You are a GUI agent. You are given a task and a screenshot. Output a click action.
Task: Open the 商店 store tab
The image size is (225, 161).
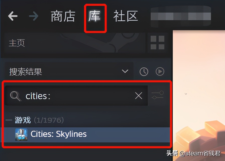[x=63, y=16]
